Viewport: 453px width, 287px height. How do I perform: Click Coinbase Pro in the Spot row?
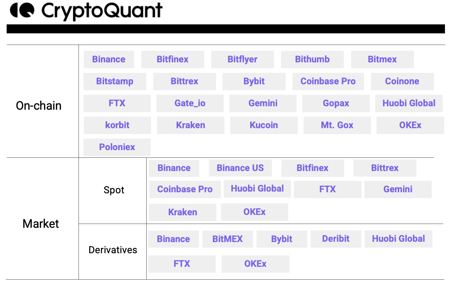pyautogui.click(x=185, y=189)
